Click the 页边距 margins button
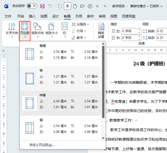 point(25,31)
